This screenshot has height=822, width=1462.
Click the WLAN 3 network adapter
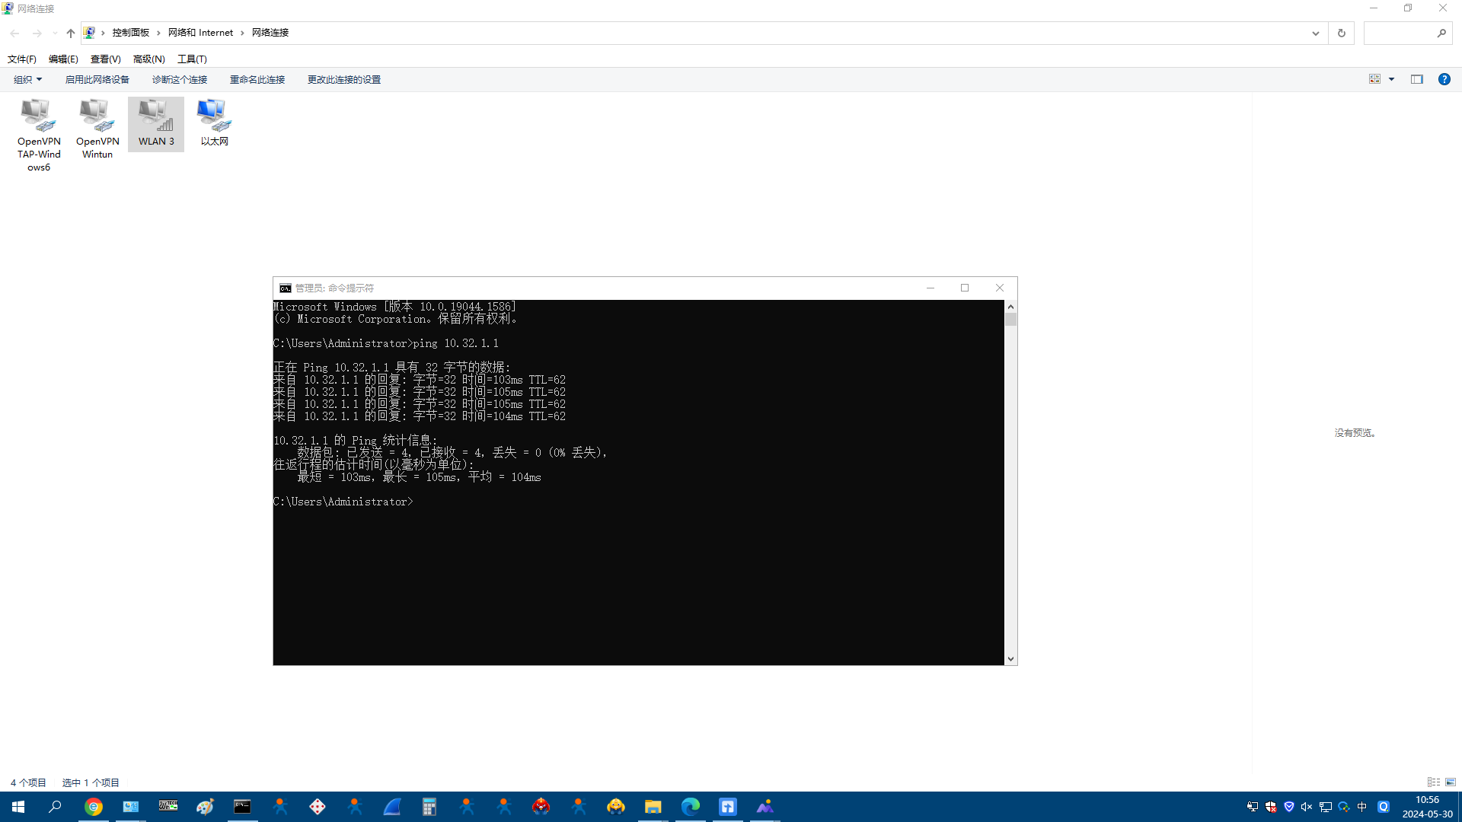[x=156, y=123]
